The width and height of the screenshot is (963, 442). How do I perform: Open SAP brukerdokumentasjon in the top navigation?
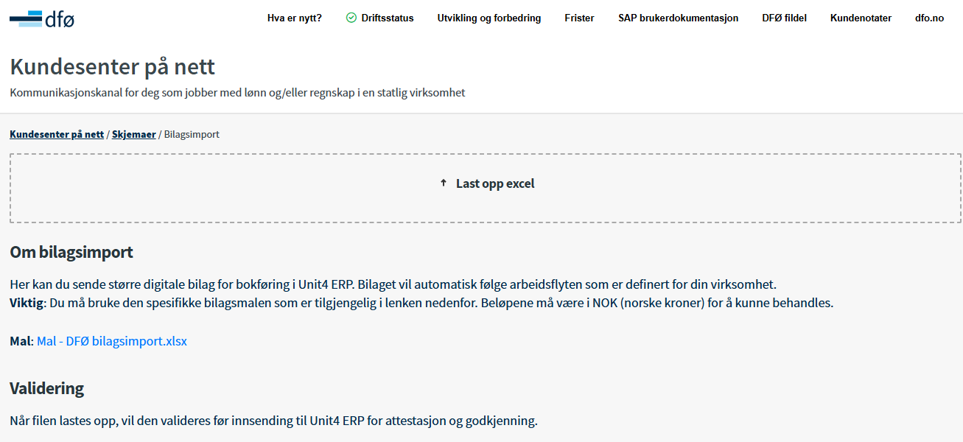coord(678,18)
